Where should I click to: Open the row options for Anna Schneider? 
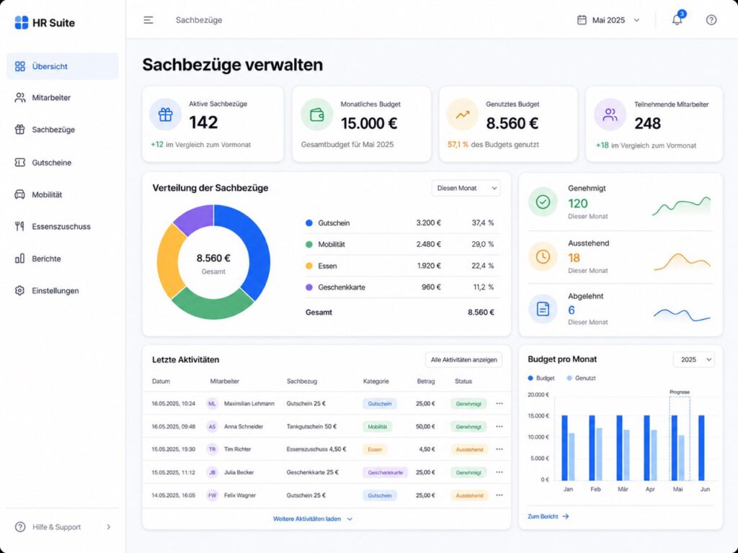point(499,426)
